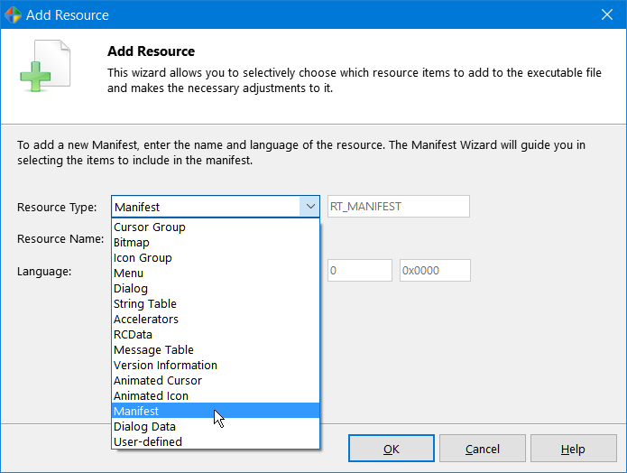Choose Bitmap resource type

pos(216,243)
